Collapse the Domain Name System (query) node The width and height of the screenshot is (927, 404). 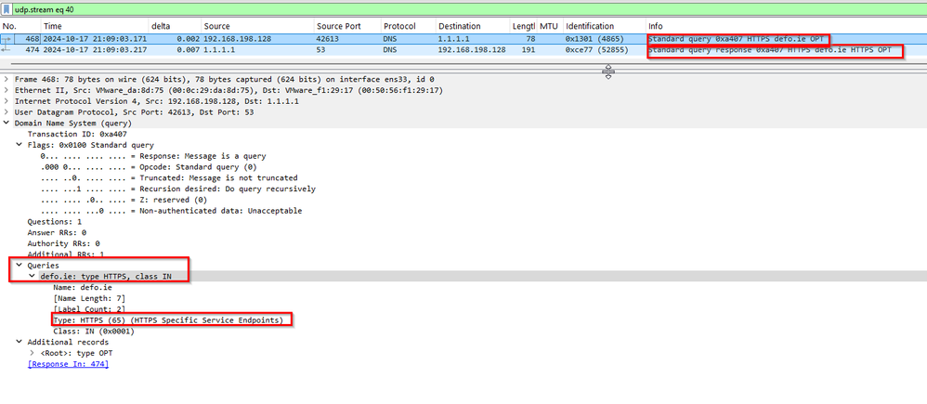6,123
